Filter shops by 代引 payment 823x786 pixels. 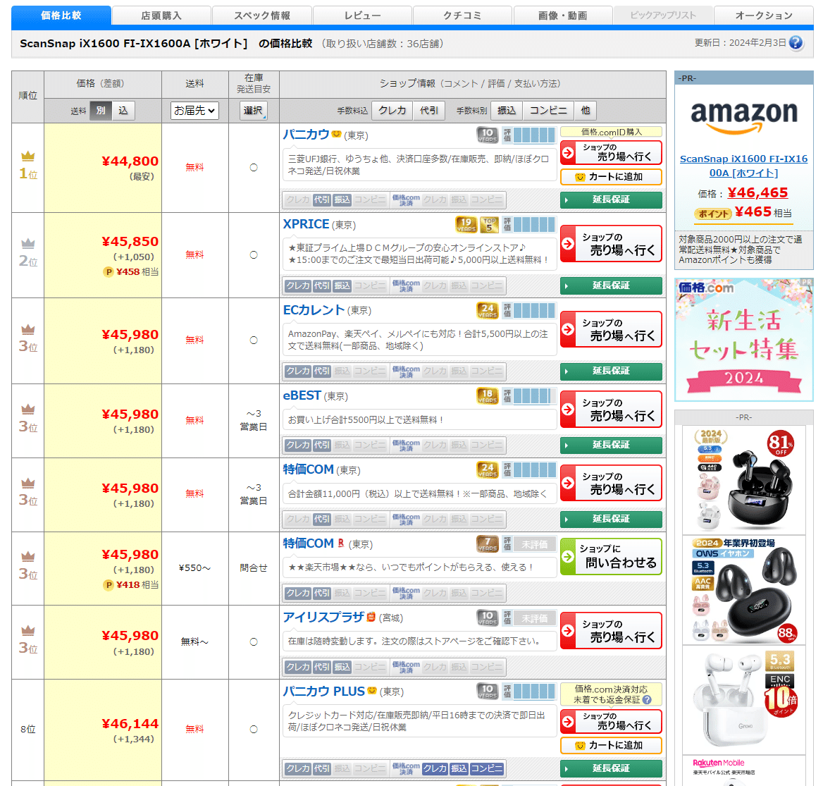[x=429, y=111]
